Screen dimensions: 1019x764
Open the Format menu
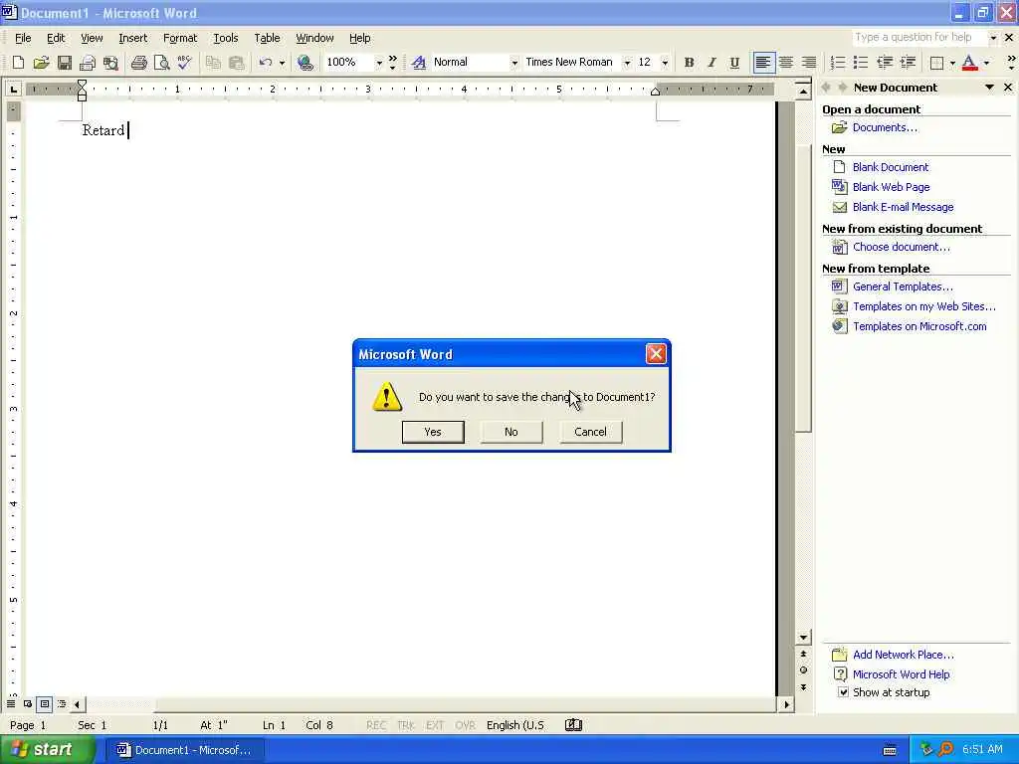coord(180,38)
